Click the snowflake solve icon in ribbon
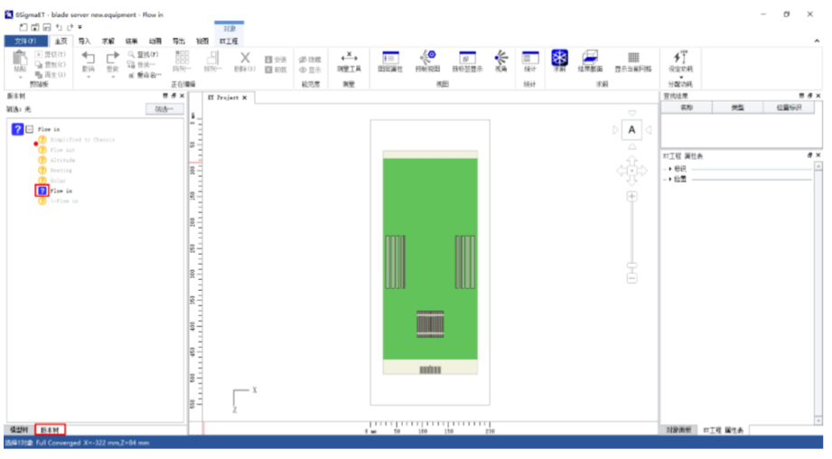Viewport: 832px width, 459px height. click(559, 58)
